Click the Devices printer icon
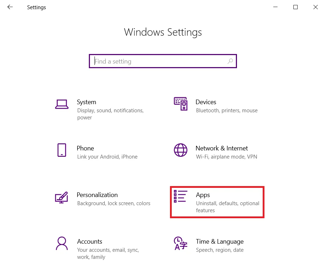This screenshot has width=323, height=268. [x=181, y=104]
